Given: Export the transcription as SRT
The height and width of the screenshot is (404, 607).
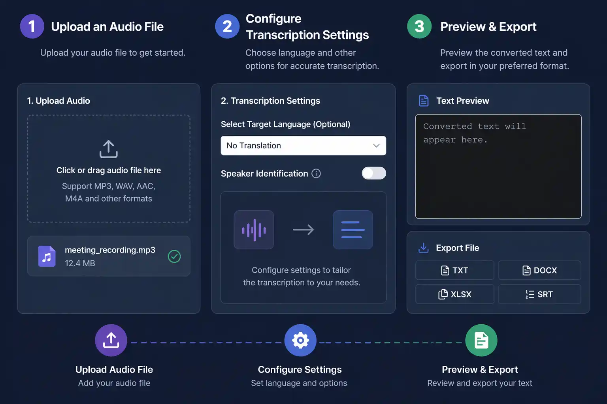Looking at the screenshot, I should (539, 294).
